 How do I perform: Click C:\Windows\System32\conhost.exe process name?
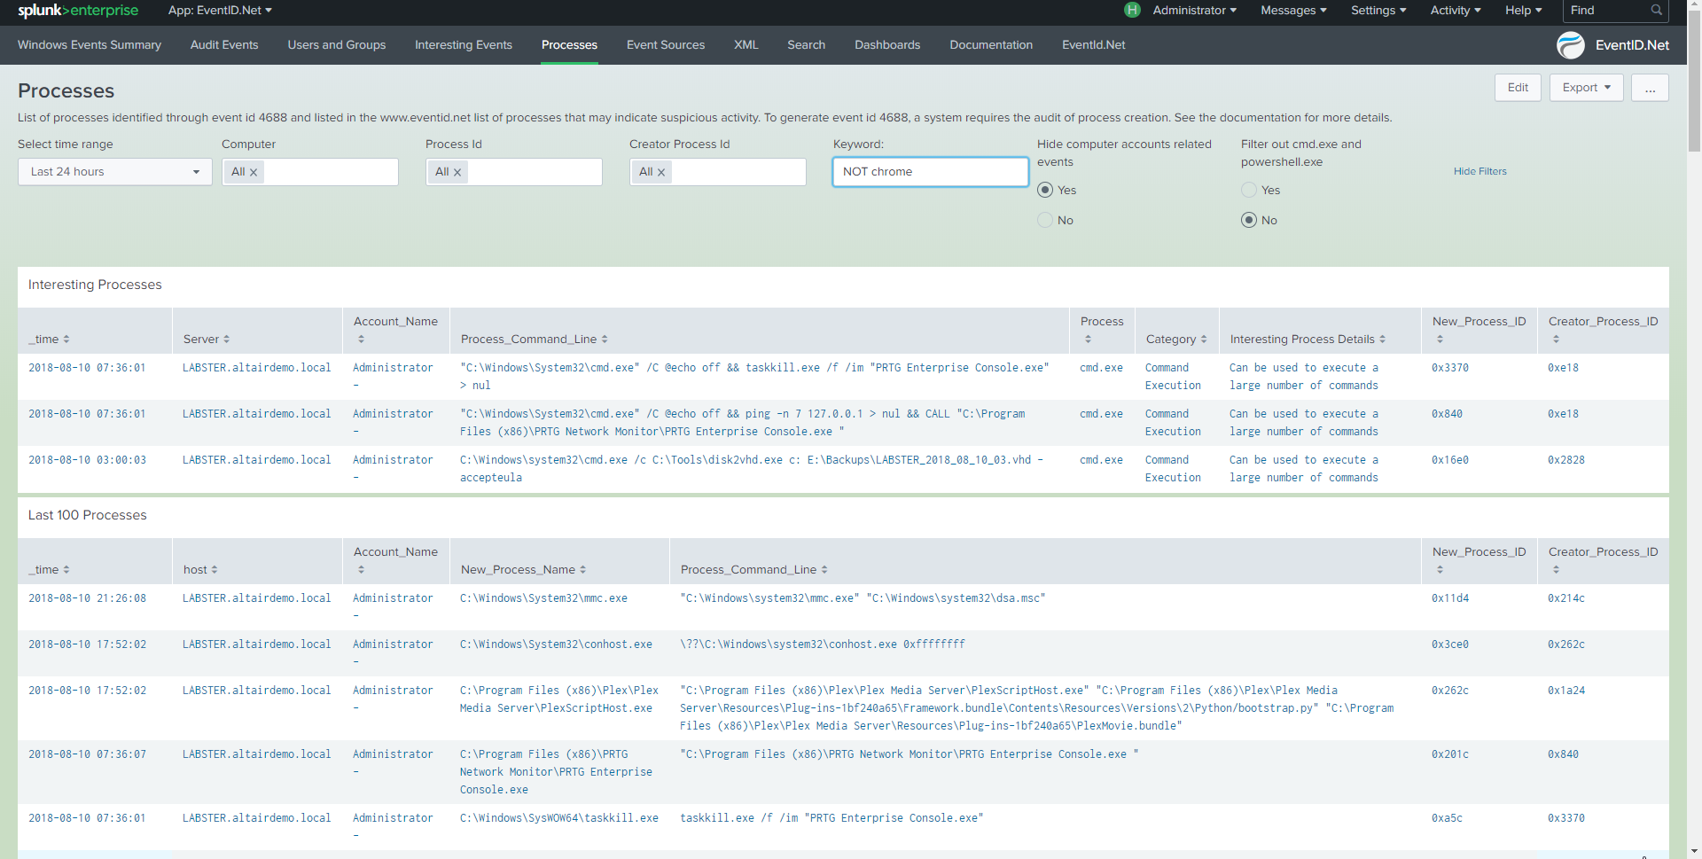556,644
